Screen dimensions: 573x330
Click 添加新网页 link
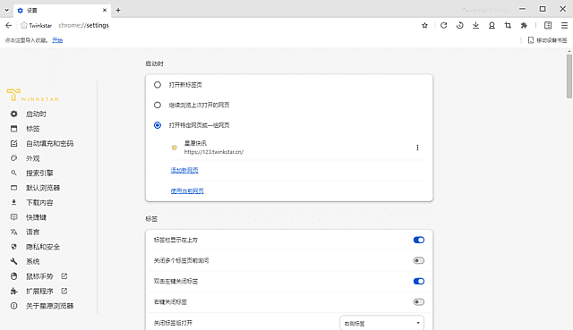click(184, 170)
